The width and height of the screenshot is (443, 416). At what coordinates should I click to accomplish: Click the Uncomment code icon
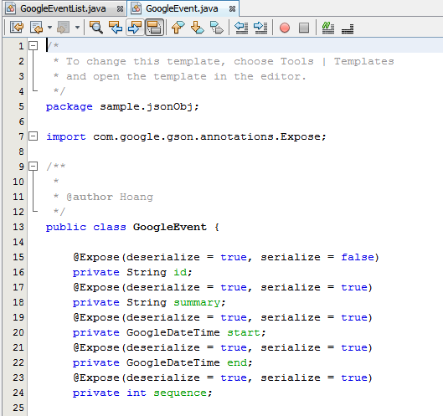[348, 28]
